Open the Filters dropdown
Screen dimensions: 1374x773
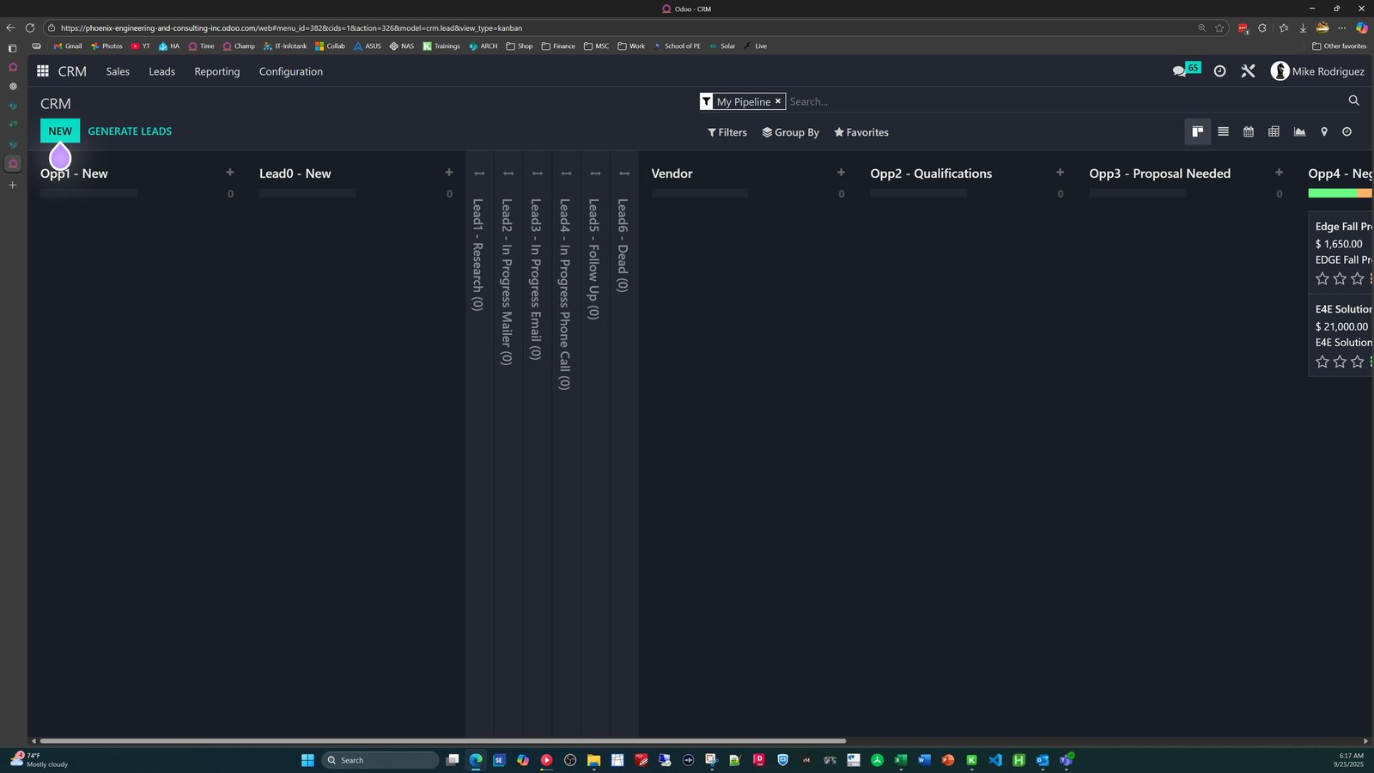pos(727,132)
